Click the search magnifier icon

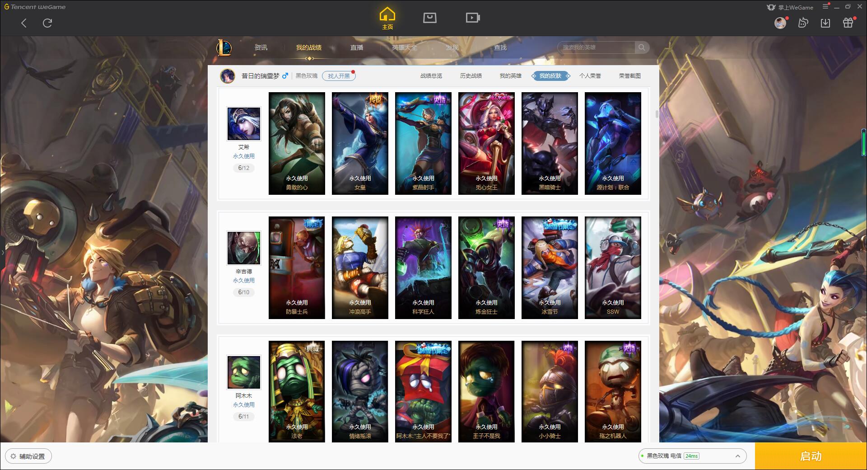(641, 47)
